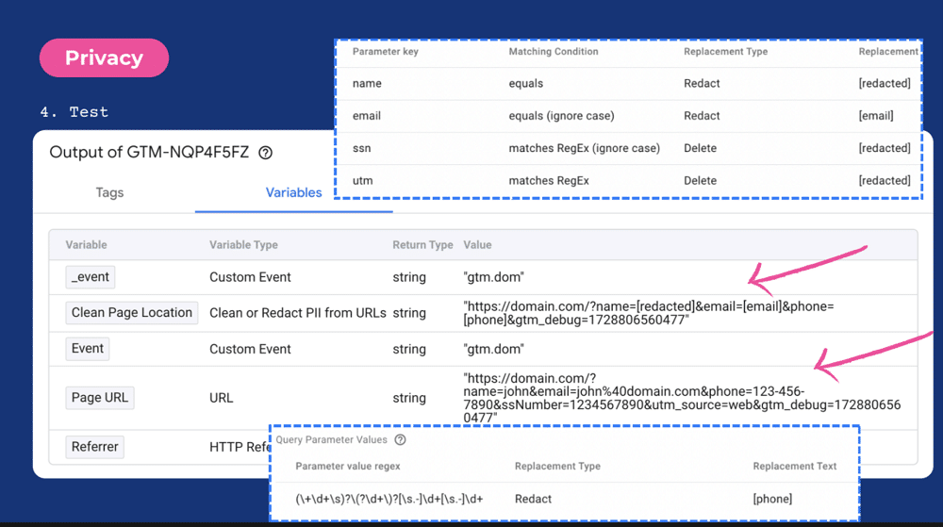Open Redact replacement type in phone regex row
The image size is (943, 527).
534,499
